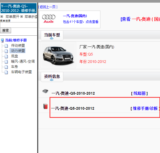Screen dimensions: 160x153
Task: Click page icon beside 车辆电子装置
Action: pos(6,72)
